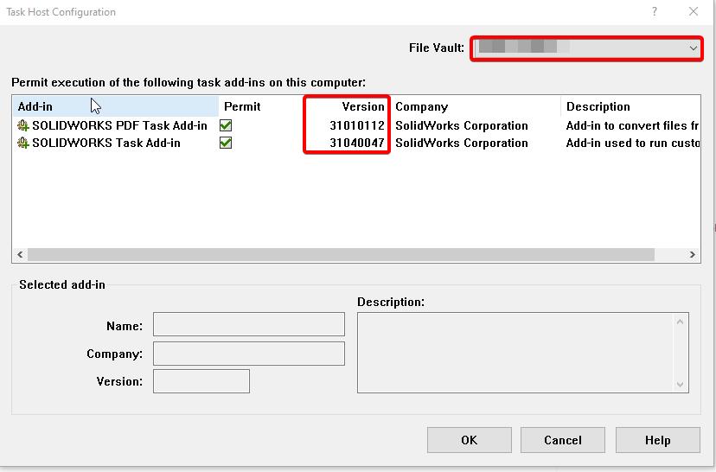This screenshot has height=472, width=716.
Task: Click the horizontal scrollbar right arrow
Action: tap(693, 255)
